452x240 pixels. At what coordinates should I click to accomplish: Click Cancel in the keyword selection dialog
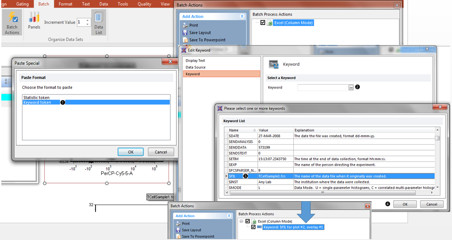coord(431,204)
